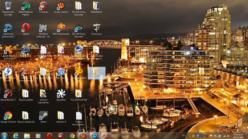
Task: Launch aTube Catcher from desktop
Action: click(x=61, y=7)
